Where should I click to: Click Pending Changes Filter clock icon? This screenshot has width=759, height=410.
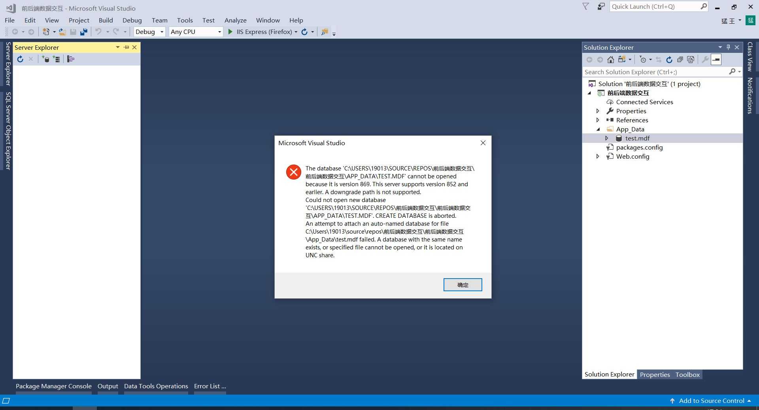coord(643,60)
